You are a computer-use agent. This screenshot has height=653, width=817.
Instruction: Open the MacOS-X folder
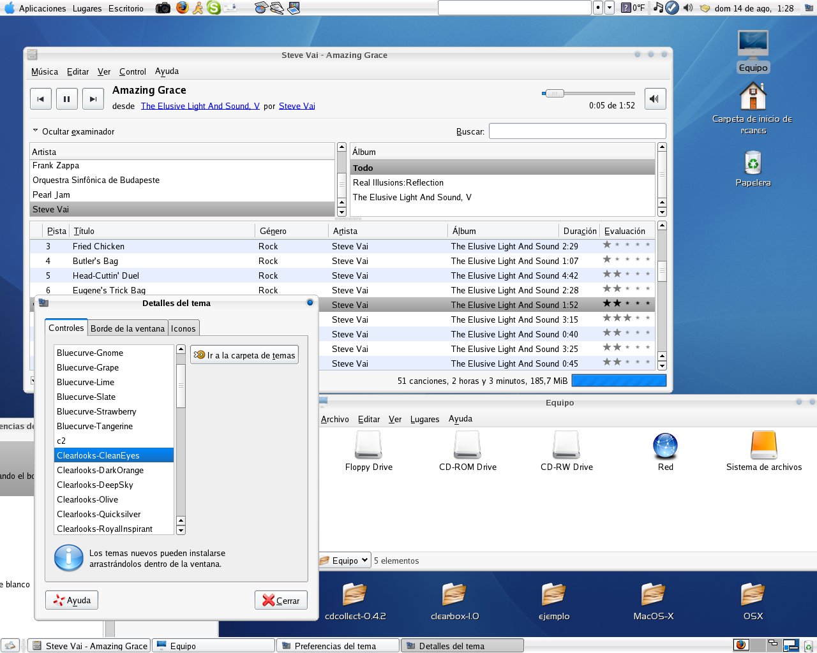tap(654, 601)
